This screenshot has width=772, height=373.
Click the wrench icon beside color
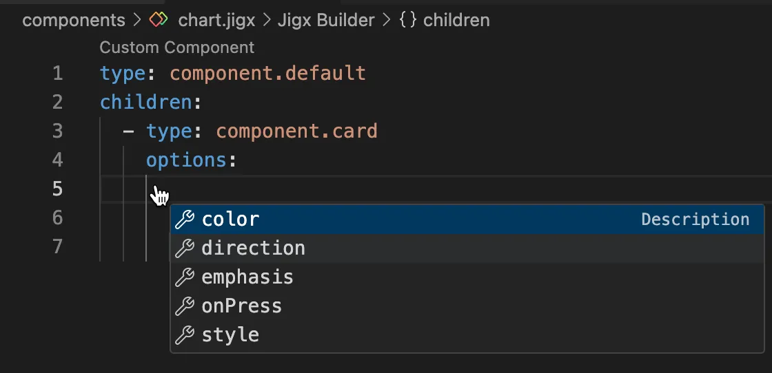[x=185, y=220]
